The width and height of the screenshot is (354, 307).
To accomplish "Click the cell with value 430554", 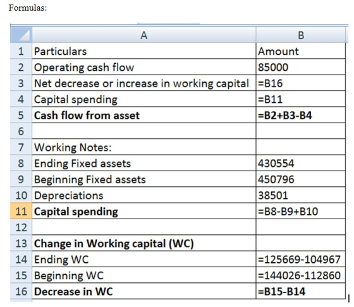I will point(301,163).
